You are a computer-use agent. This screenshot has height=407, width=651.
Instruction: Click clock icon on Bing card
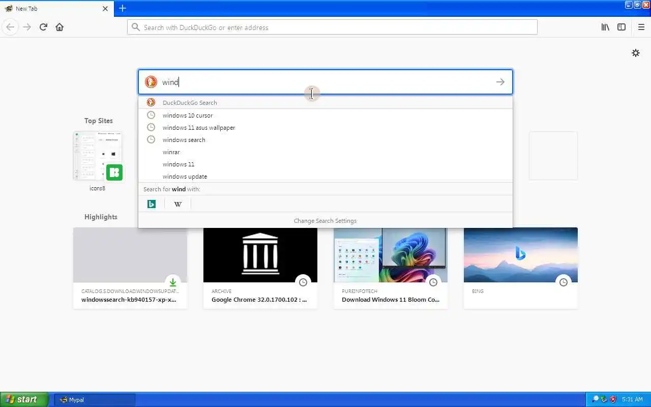[564, 282]
